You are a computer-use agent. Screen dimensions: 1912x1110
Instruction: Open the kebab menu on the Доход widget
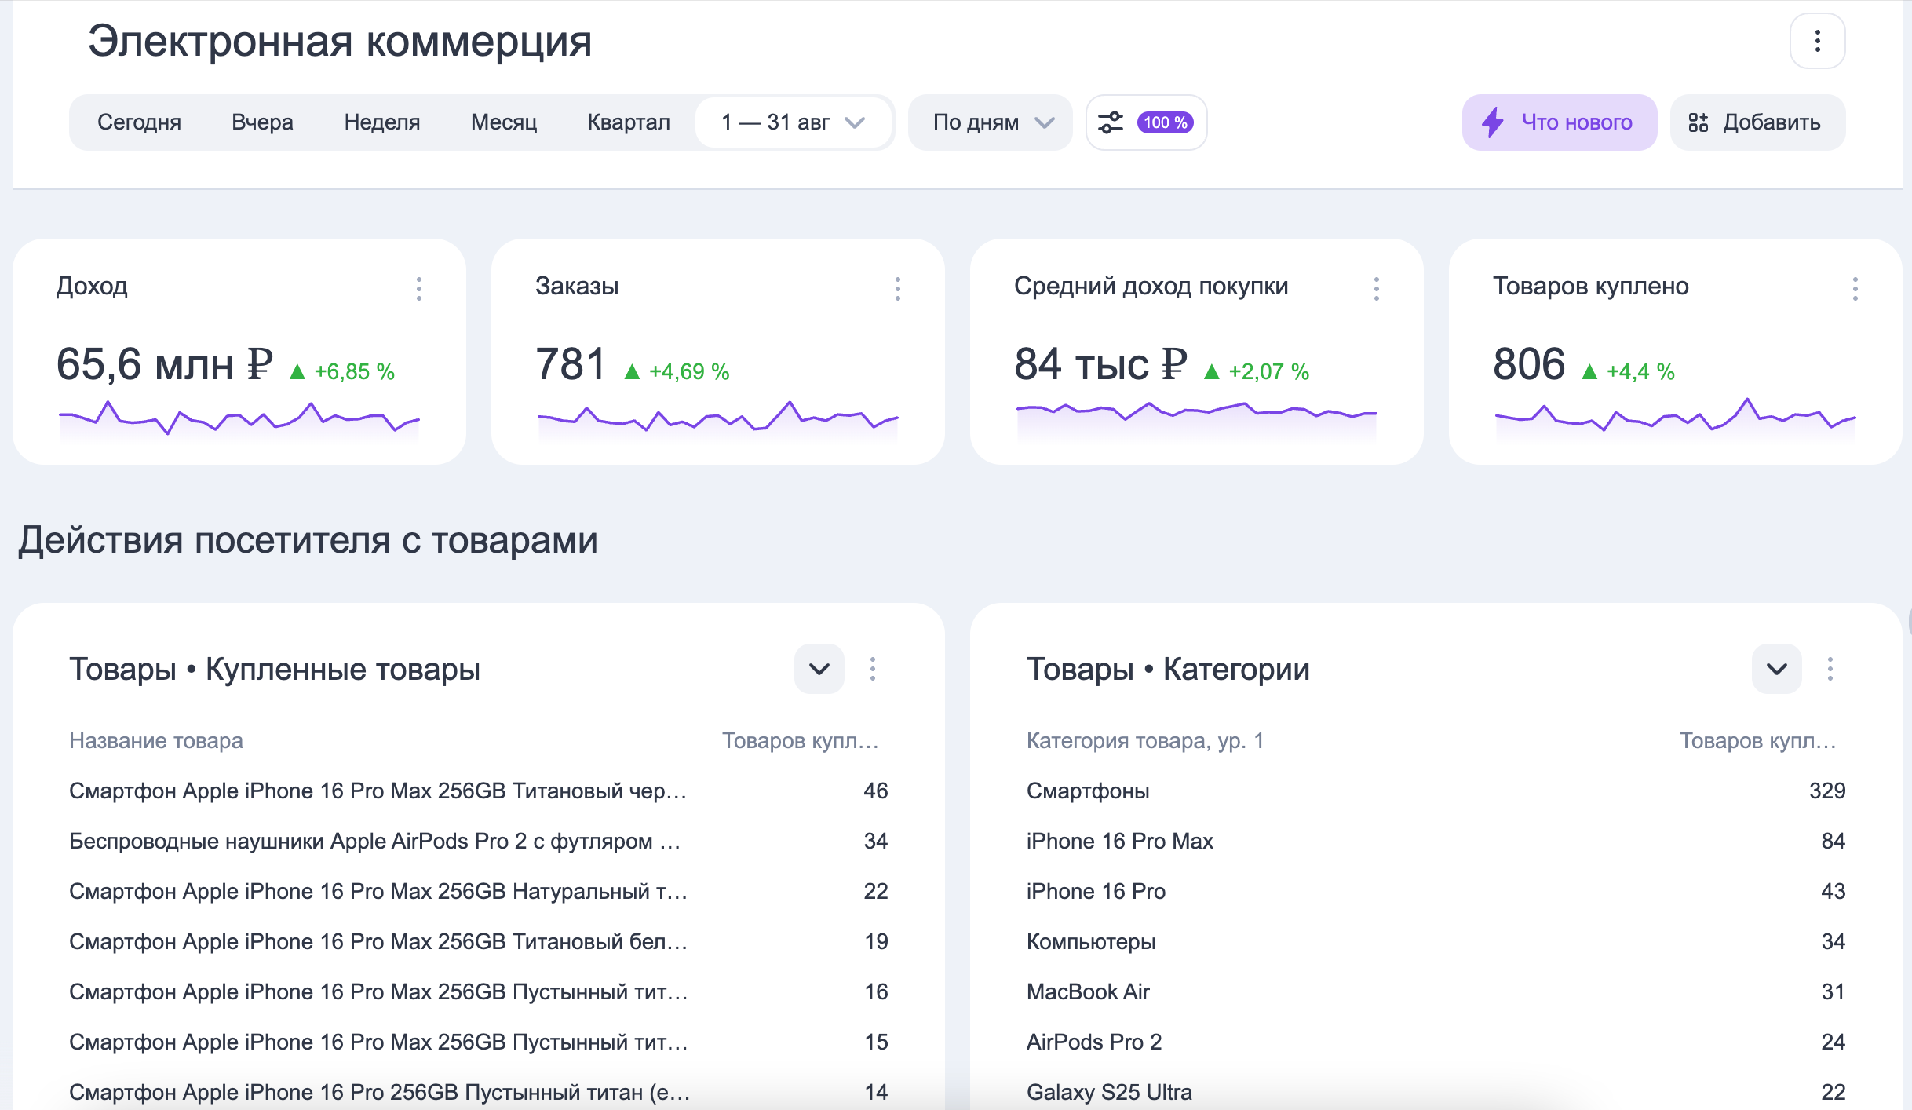click(x=419, y=288)
